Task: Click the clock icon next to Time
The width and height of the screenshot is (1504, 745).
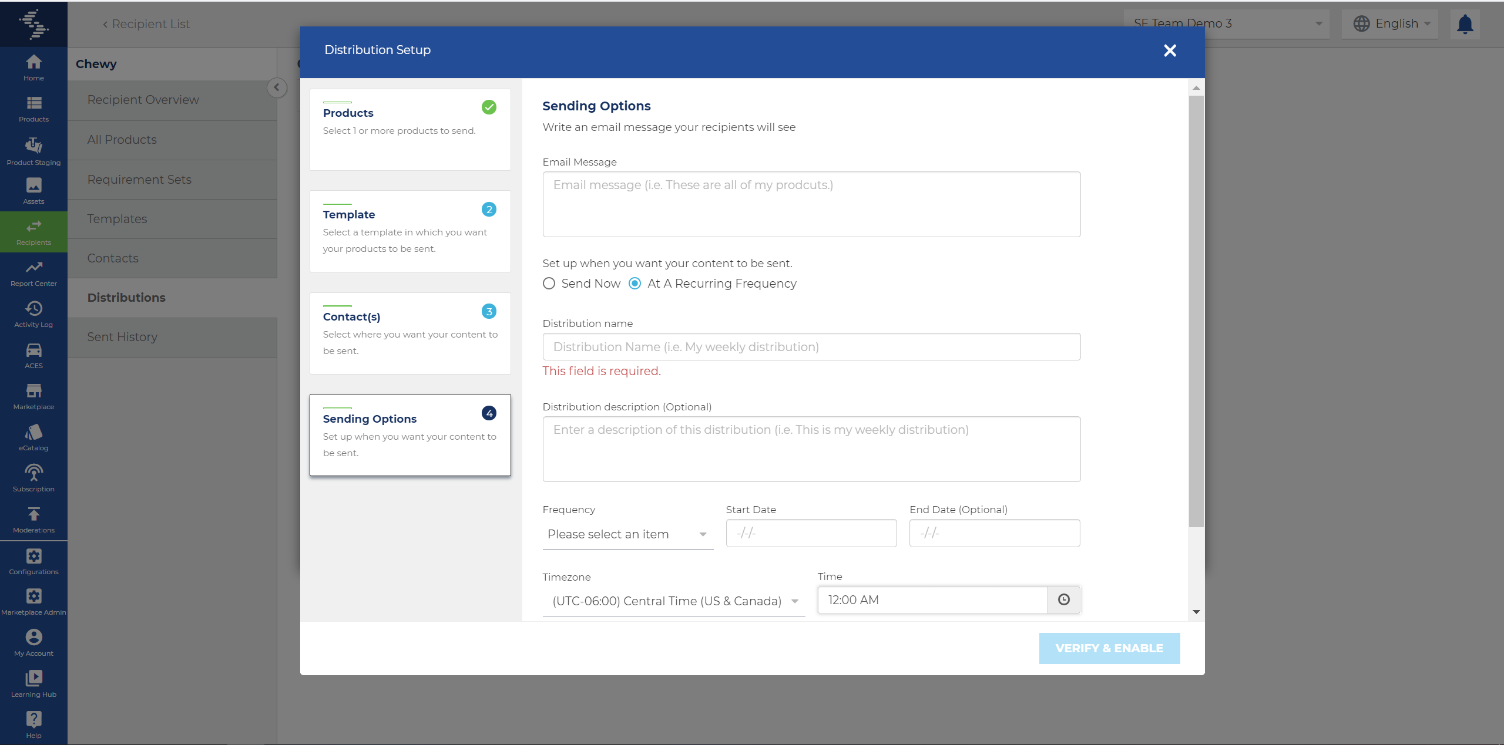Action: pos(1063,599)
